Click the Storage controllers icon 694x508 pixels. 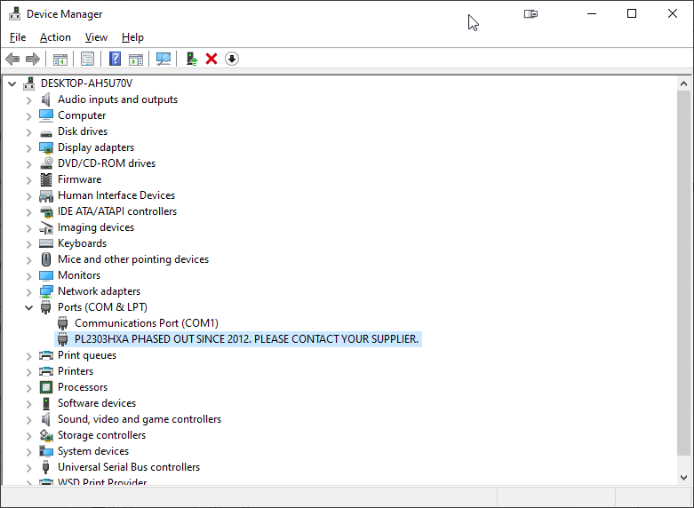point(46,435)
